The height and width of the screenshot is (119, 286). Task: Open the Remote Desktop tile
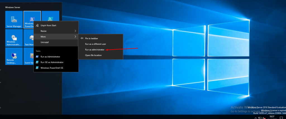tap(14, 56)
